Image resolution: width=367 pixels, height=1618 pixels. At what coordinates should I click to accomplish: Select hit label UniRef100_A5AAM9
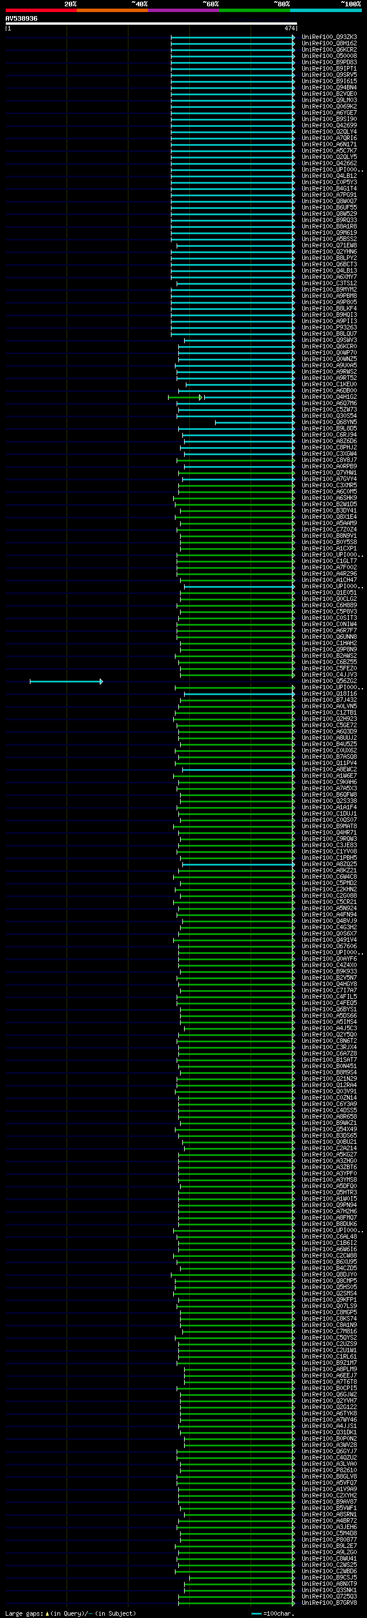click(x=329, y=523)
